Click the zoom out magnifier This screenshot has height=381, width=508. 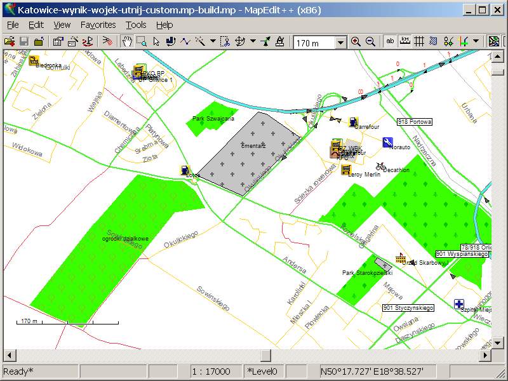(x=370, y=42)
